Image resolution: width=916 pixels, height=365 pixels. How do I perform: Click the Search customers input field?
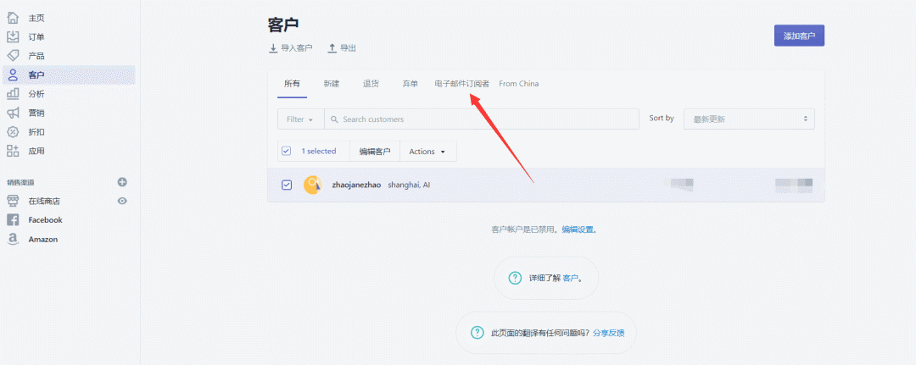click(483, 119)
